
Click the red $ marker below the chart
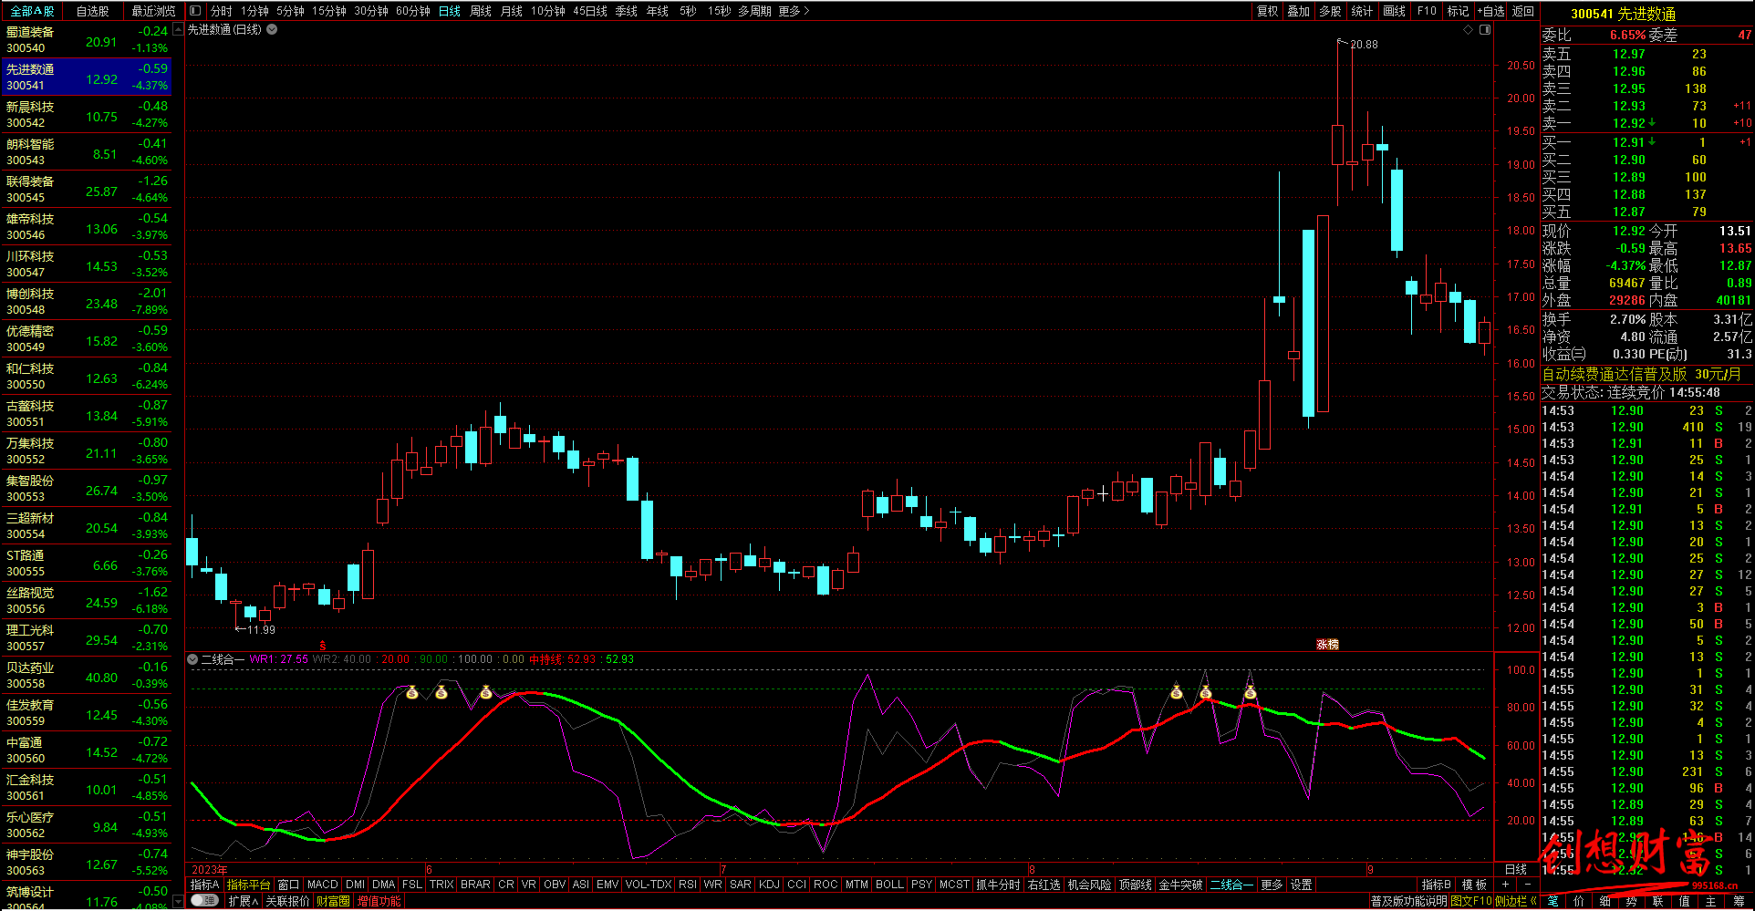pos(323,645)
